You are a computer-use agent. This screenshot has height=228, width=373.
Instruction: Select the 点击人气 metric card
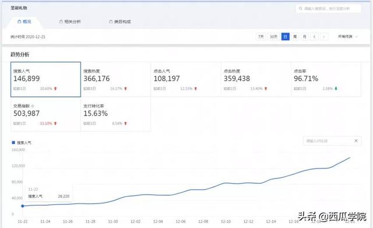tap(186, 79)
